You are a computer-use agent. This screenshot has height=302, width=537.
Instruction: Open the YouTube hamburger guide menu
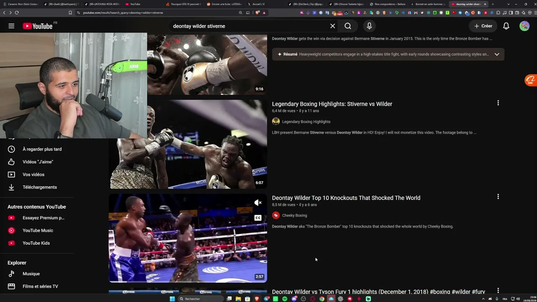coord(11,26)
